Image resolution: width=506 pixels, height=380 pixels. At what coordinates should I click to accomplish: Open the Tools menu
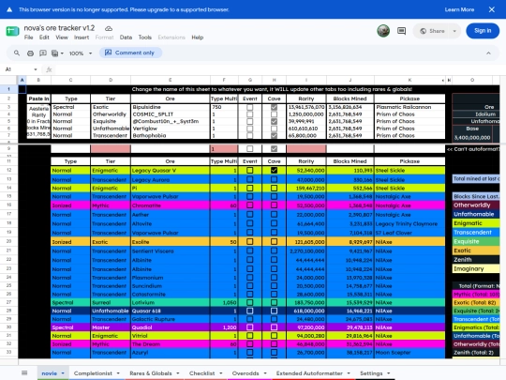pos(145,38)
